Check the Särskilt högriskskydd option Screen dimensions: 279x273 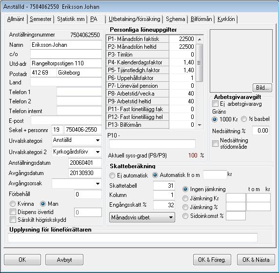pyautogui.click(x=13, y=220)
